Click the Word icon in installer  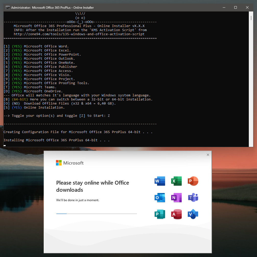[x=160, y=181]
